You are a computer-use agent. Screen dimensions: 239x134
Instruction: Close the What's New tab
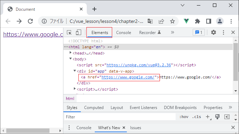pos(124,128)
